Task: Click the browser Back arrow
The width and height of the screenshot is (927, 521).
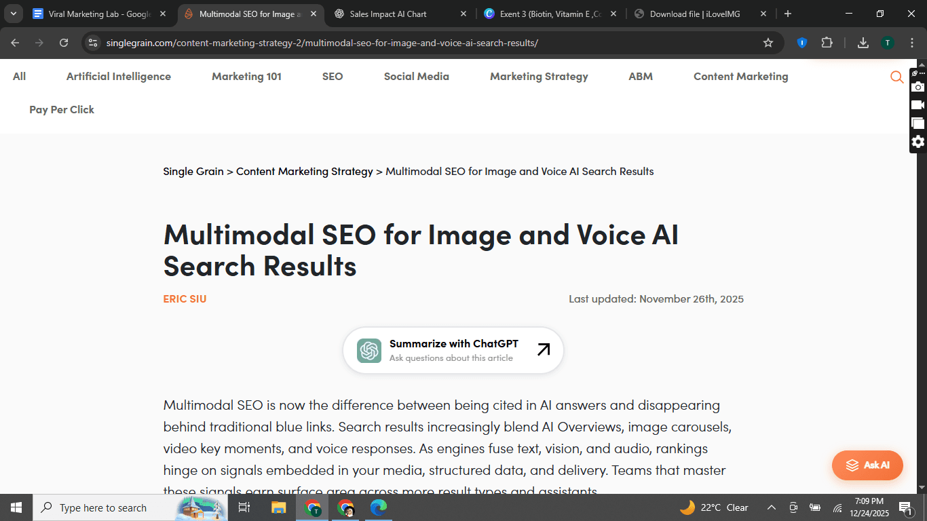Action: 15,43
